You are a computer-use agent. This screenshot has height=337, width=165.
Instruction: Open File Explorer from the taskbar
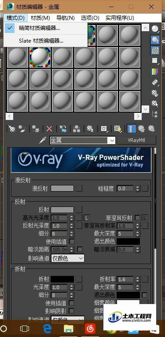69,329
